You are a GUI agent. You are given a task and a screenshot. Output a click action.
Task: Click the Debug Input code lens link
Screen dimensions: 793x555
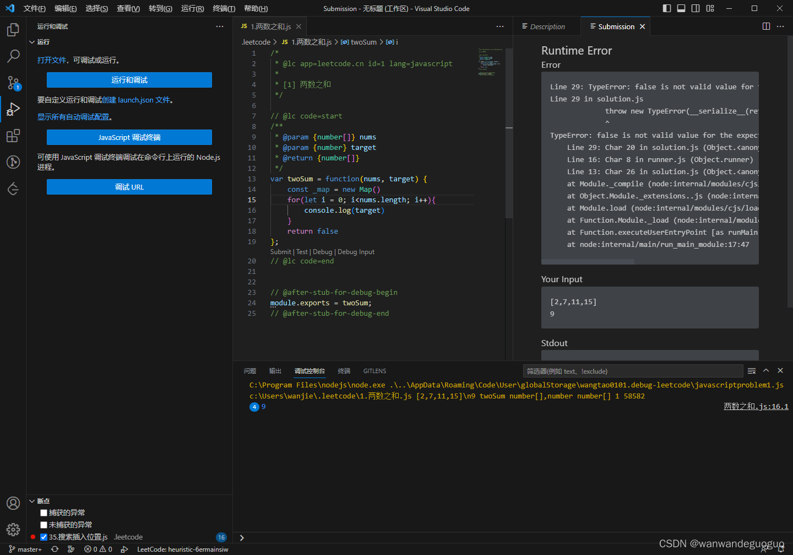click(x=356, y=252)
